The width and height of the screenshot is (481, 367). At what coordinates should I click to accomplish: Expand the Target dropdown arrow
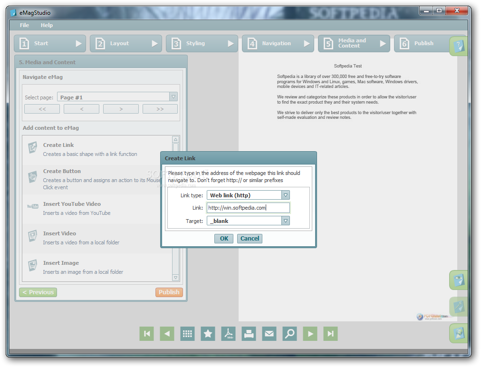click(x=286, y=221)
